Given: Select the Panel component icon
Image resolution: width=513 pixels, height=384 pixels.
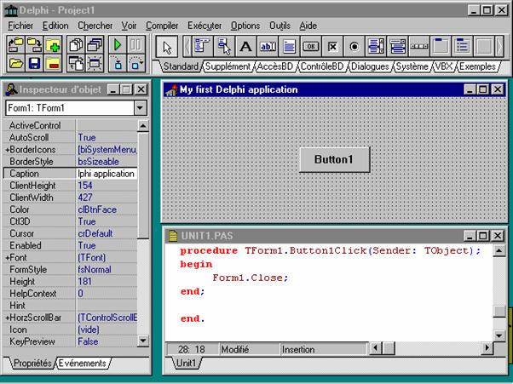Looking at the screenshot, I should [x=484, y=47].
